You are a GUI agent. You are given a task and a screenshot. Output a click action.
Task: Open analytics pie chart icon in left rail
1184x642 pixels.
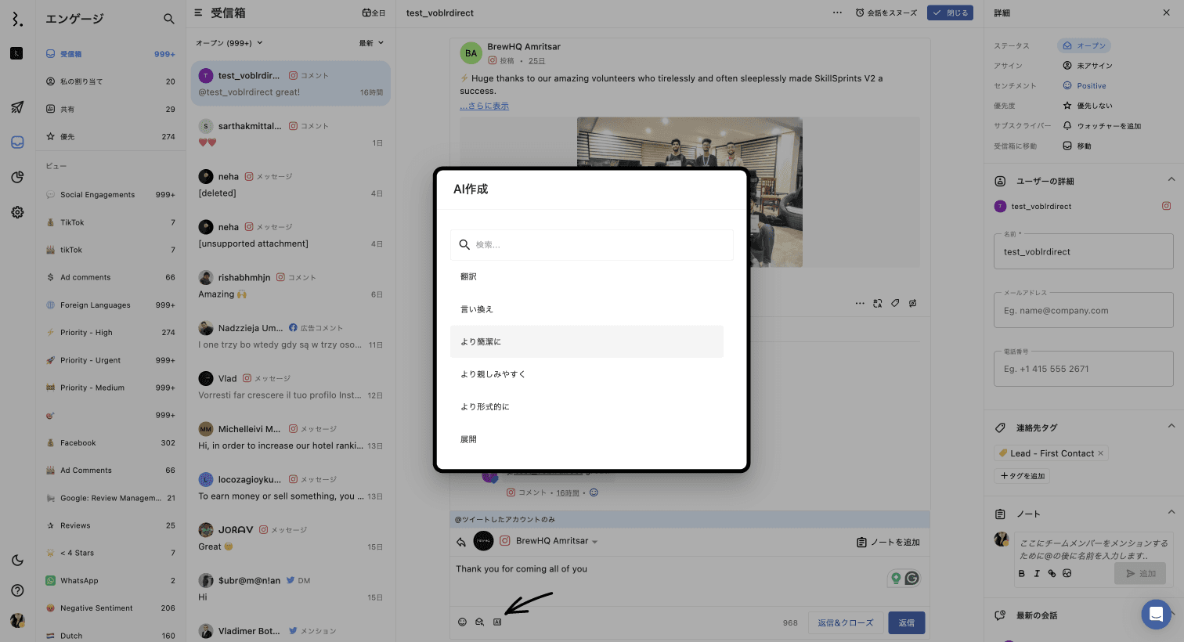coord(17,177)
